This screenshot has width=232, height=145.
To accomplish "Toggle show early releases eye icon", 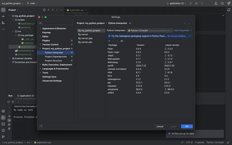I will [x=122, y=41].
